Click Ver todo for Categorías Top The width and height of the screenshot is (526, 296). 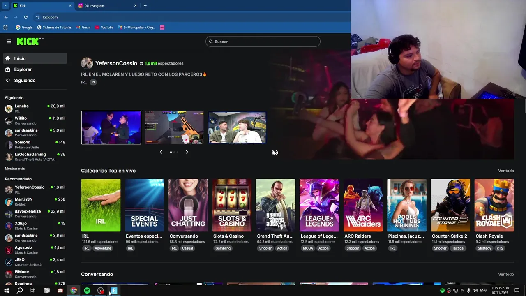point(506,171)
